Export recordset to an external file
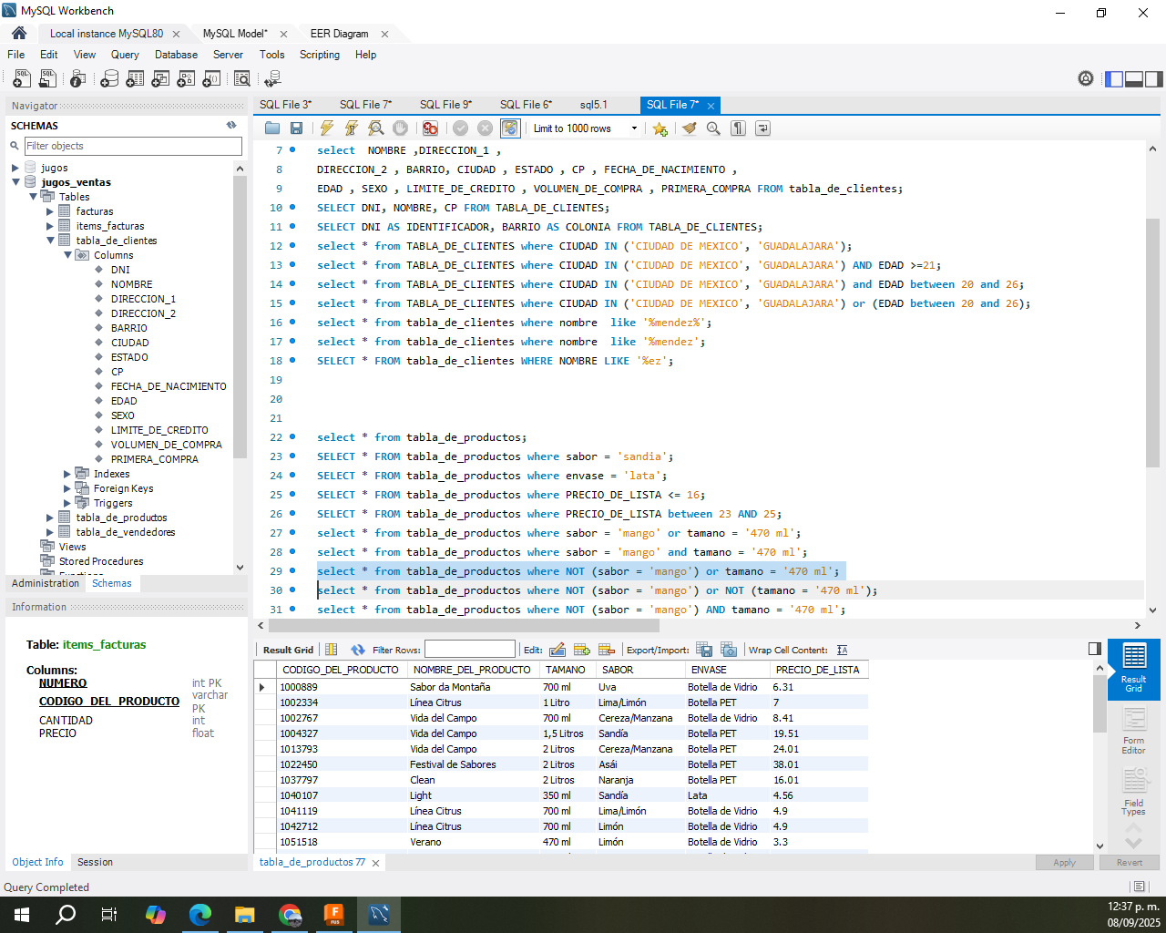Viewport: 1166px width, 933px height. 704,650
